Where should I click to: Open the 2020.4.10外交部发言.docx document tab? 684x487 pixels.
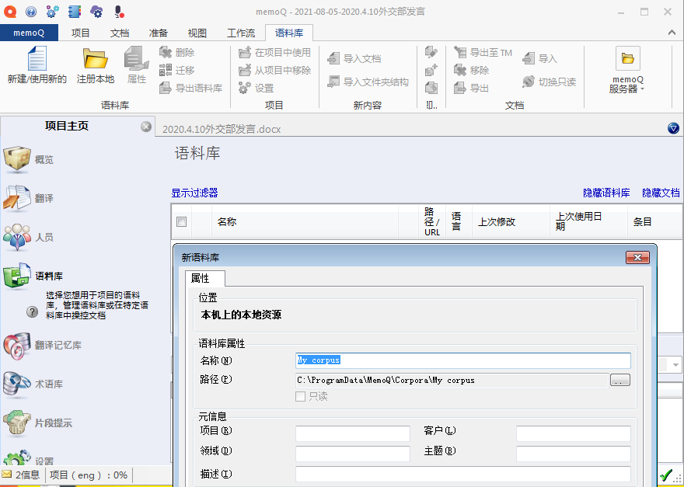tap(222, 130)
